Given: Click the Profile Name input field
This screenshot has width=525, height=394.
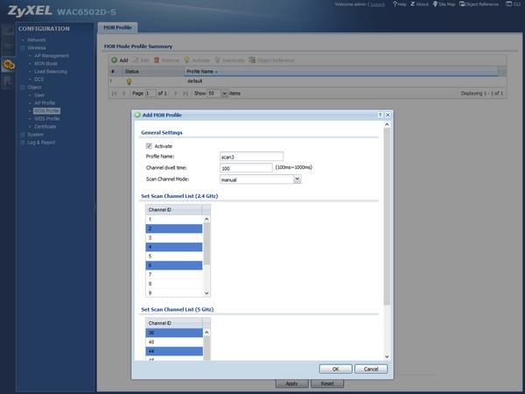Looking at the screenshot, I should coord(251,157).
